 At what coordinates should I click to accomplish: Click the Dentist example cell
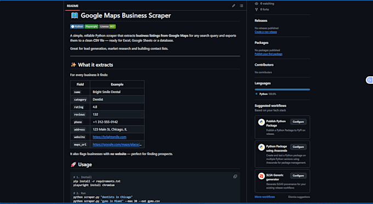[117, 99]
